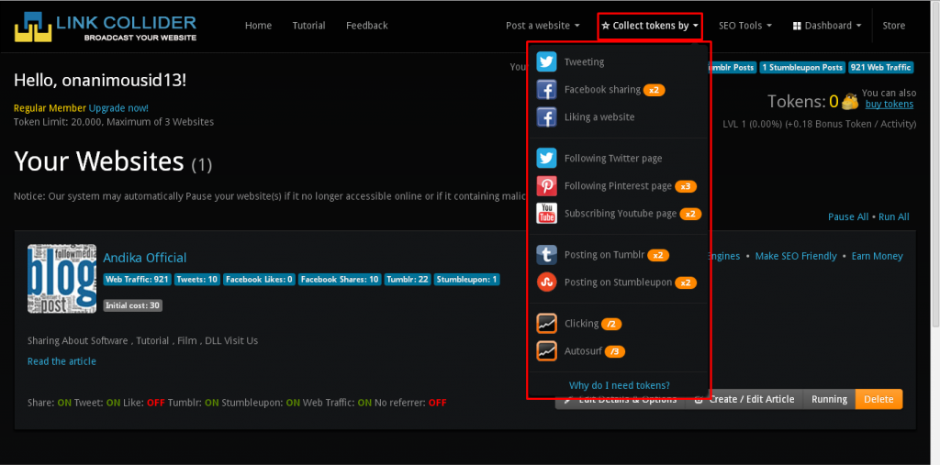Image resolution: width=940 pixels, height=465 pixels.
Task: Open the Store nav link
Action: 894,26
